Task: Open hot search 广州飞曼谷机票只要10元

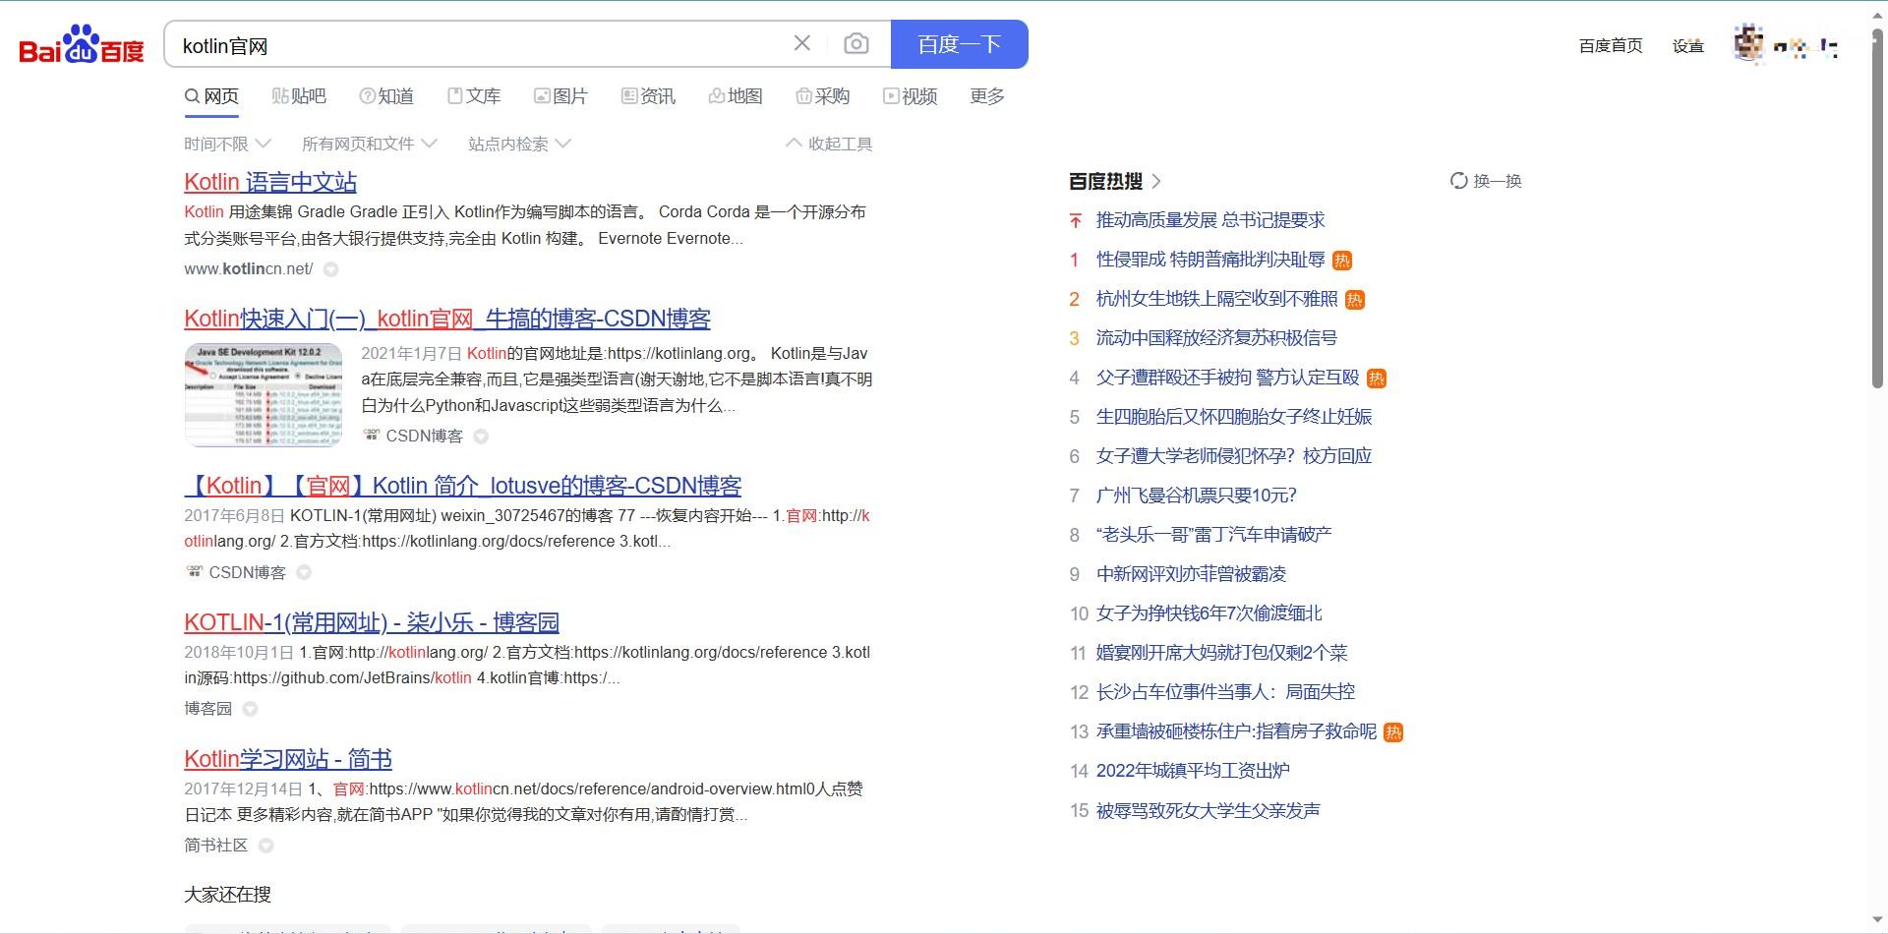Action: (x=1197, y=496)
